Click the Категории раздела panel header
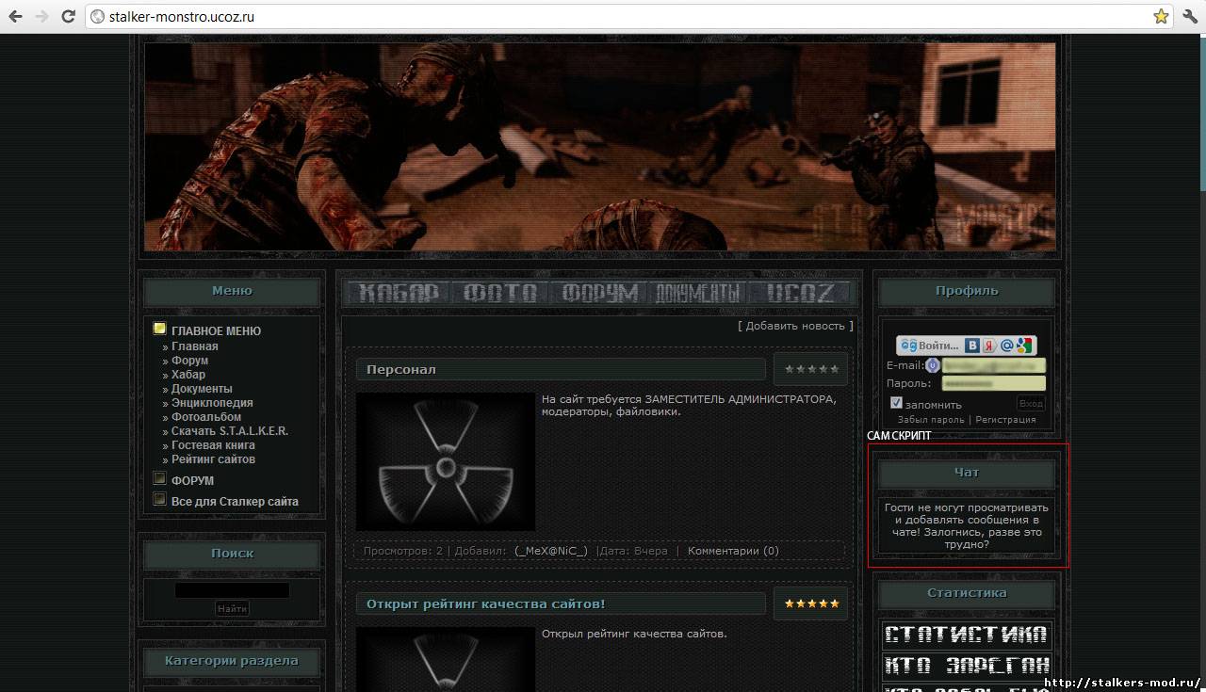 [232, 661]
